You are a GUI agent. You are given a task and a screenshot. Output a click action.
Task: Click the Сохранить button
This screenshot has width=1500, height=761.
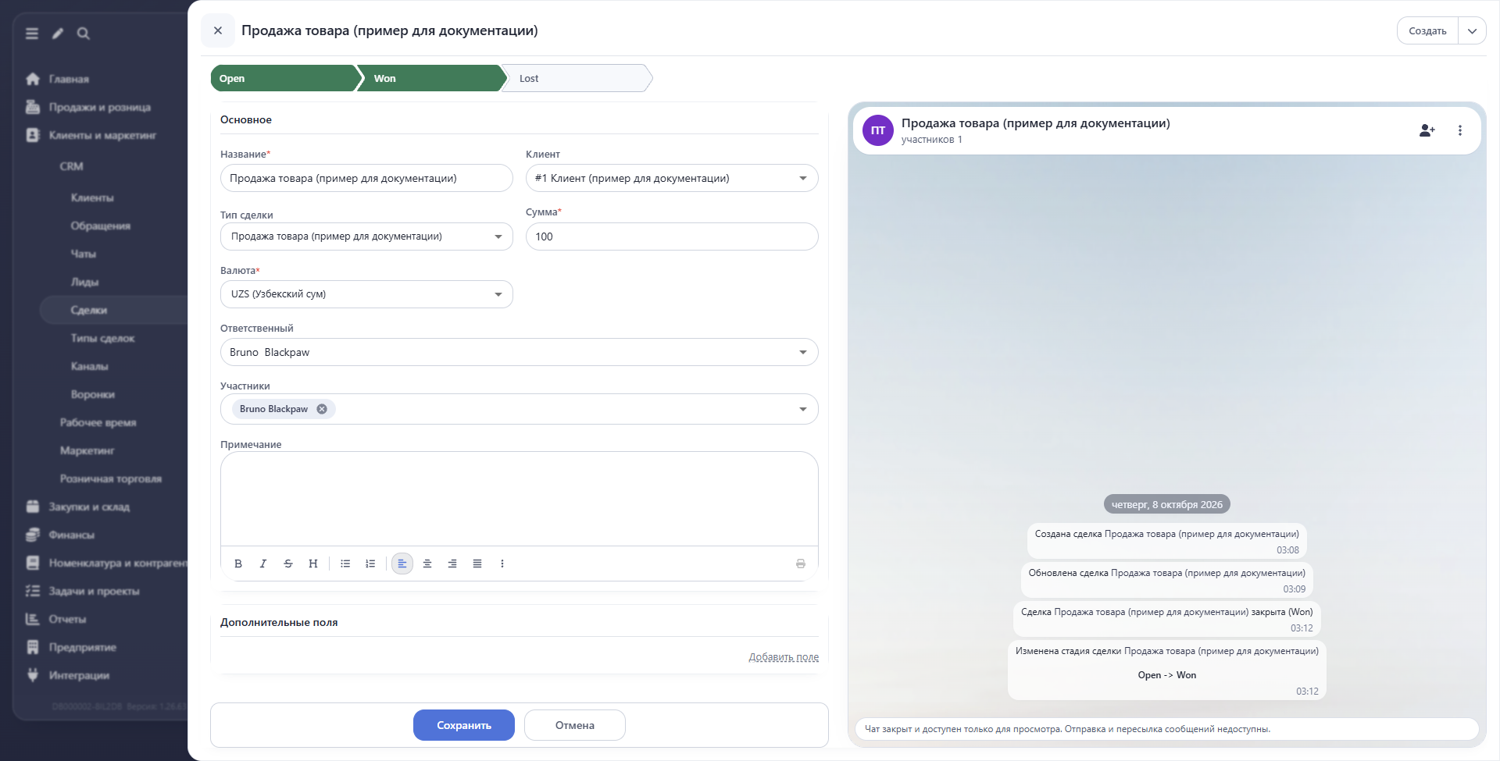(x=464, y=725)
